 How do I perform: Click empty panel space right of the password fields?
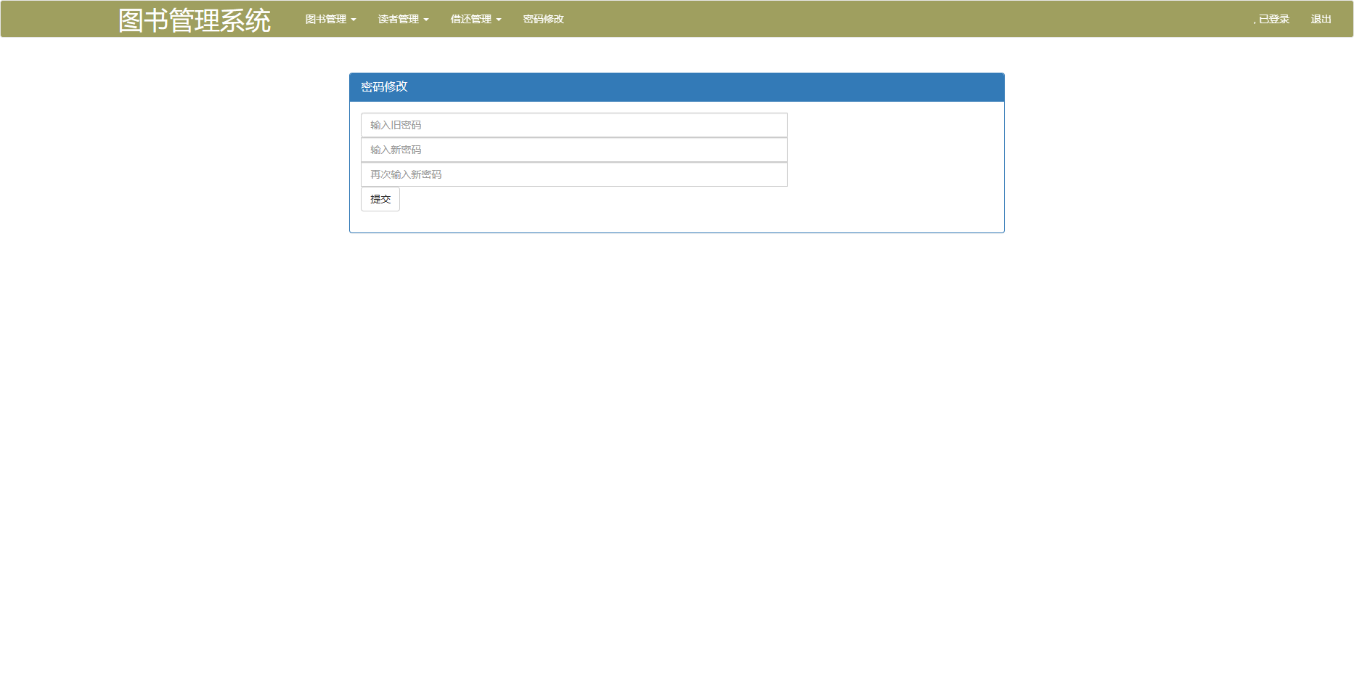pyautogui.click(x=893, y=150)
